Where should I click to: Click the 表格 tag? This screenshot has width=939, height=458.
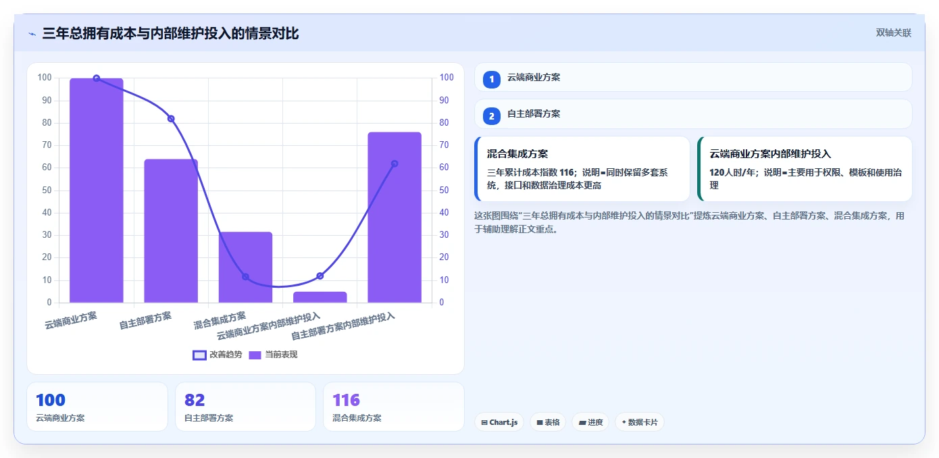pyautogui.click(x=548, y=422)
